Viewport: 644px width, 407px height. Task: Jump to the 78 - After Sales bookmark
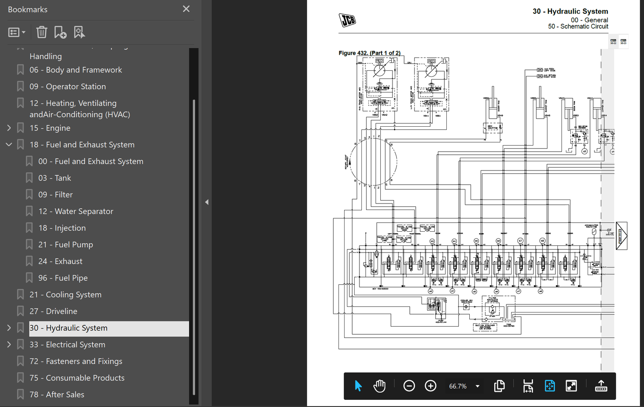57,395
